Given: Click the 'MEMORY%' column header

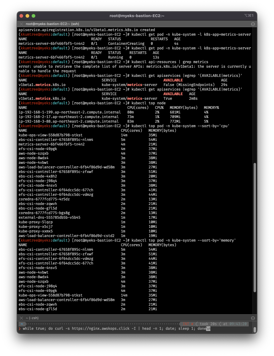Looking at the screenshot, I should coord(211,108).
